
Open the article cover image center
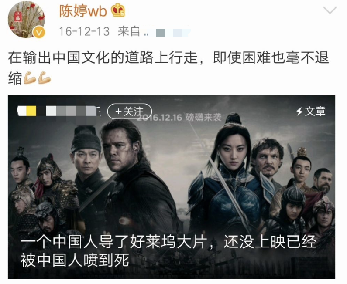pyautogui.click(x=172, y=187)
